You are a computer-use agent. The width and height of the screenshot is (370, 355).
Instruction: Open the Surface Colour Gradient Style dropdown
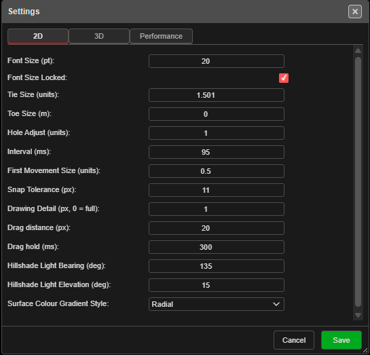click(217, 304)
